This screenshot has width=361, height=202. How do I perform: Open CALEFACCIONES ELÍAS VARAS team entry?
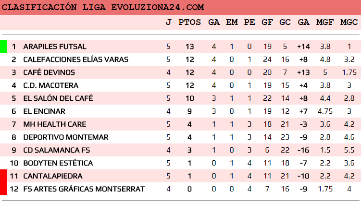(75, 59)
